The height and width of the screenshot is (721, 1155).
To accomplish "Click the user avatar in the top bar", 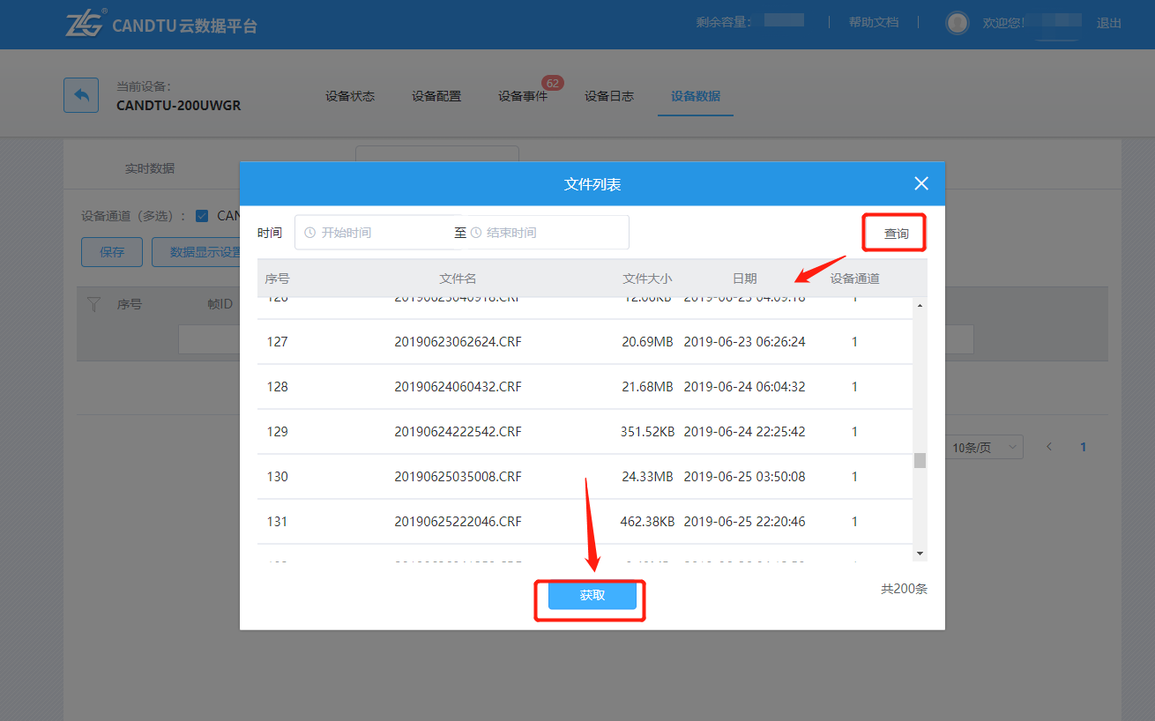I will point(957,23).
